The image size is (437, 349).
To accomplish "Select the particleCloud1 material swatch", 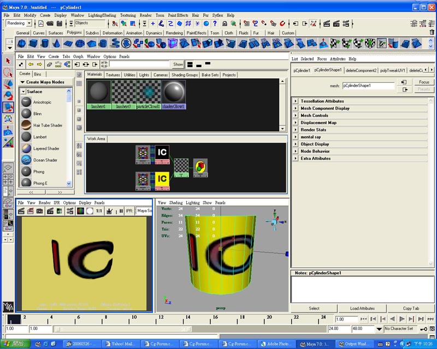I will click(x=149, y=95).
